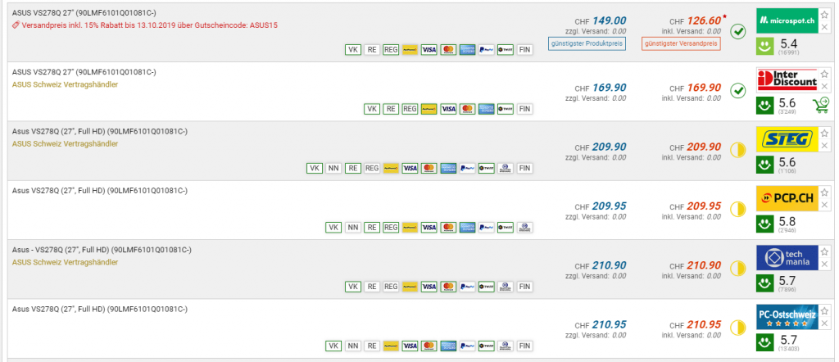
Task: Mark PCP.CH shop as favorite star
Action: coord(825,192)
